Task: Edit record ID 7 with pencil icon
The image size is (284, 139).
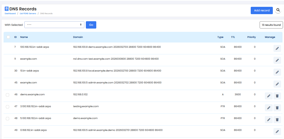Action: [277, 48]
